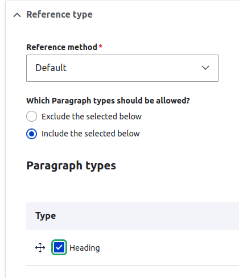
Task: Uncheck the Heading paragraph type checkbox
Action: click(x=59, y=247)
